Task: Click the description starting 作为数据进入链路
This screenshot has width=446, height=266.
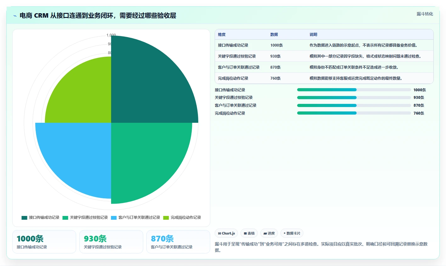Action: pos(364,45)
